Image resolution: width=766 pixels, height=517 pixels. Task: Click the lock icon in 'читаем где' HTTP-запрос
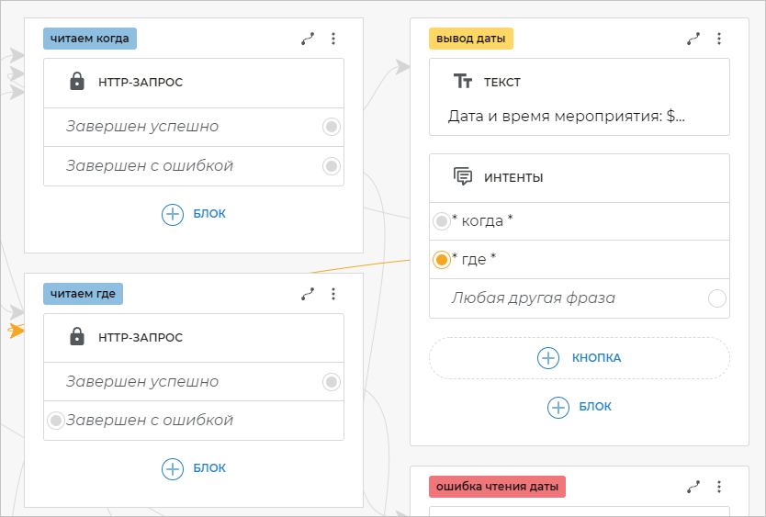pos(78,337)
